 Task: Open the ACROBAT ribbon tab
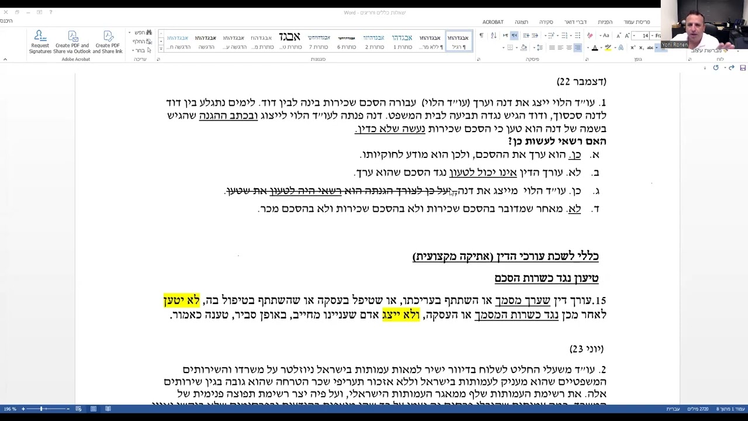pos(493,22)
